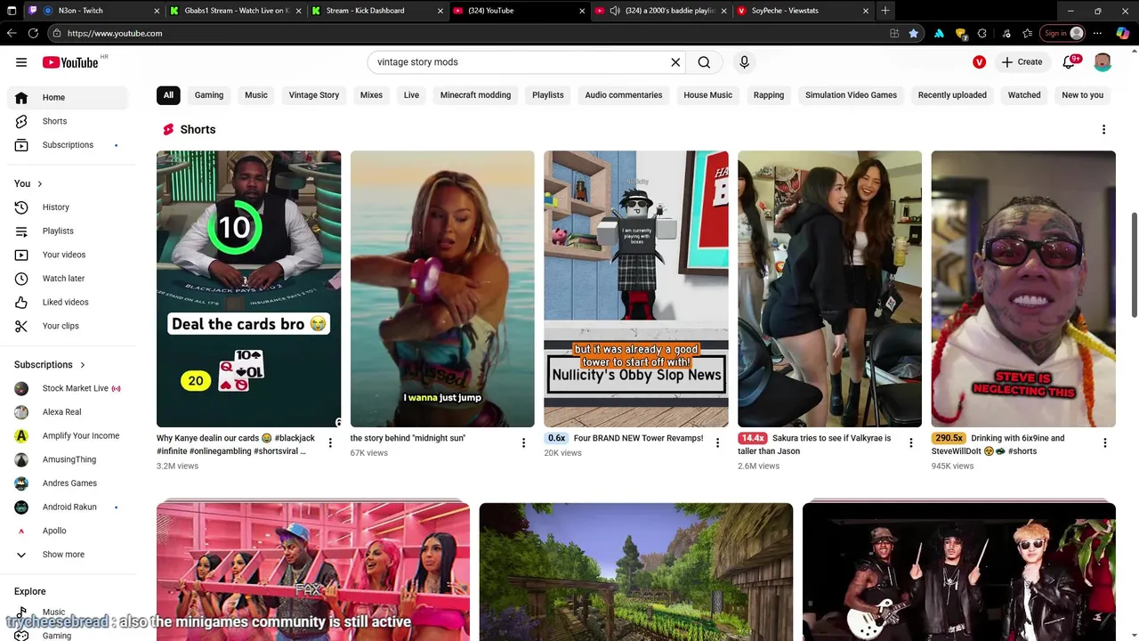Click the 290.5x Viewstats badge

[x=949, y=438]
